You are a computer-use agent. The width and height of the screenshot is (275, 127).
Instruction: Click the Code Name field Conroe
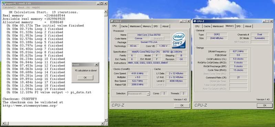pos(139,38)
